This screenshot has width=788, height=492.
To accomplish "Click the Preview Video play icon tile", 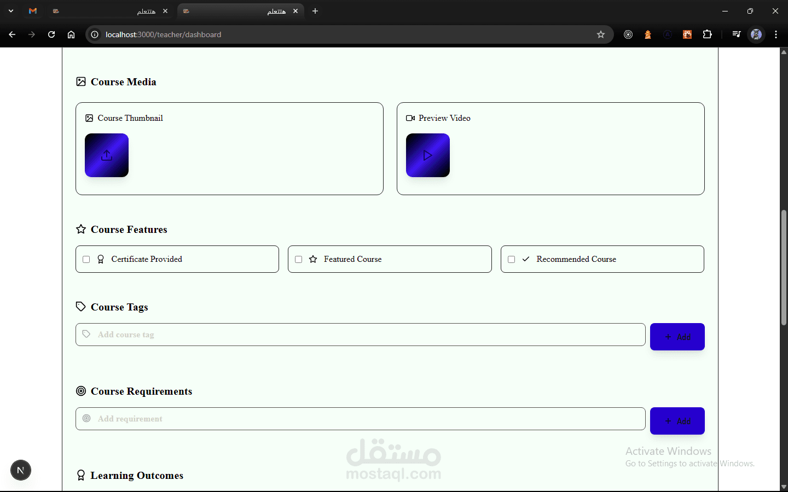I will (x=428, y=155).
